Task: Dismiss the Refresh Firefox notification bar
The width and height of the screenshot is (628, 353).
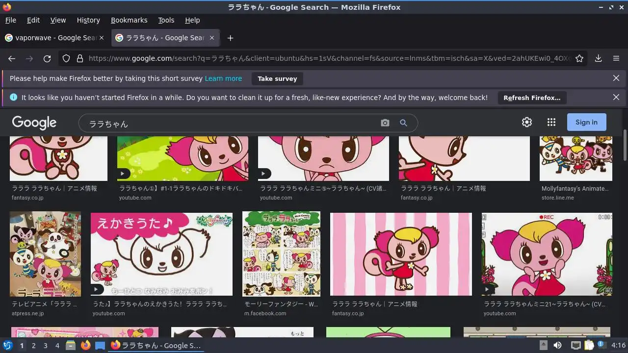Action: (x=616, y=97)
